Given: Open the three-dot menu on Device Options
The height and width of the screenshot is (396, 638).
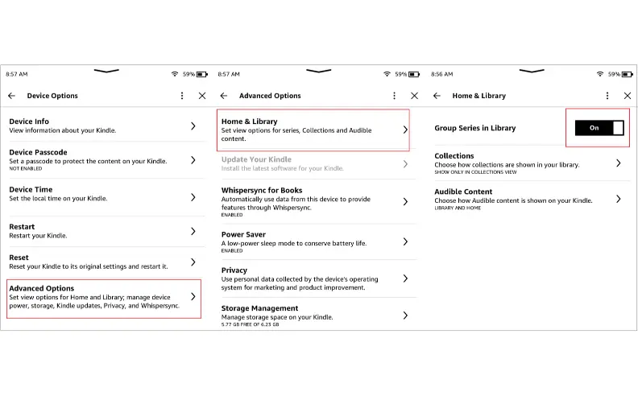Looking at the screenshot, I should [182, 96].
